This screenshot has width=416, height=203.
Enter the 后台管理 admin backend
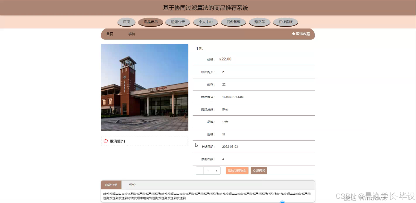233,22
